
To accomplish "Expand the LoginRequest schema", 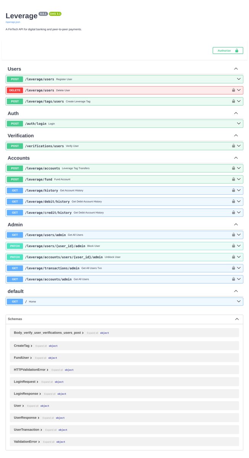I will click(x=26, y=382).
